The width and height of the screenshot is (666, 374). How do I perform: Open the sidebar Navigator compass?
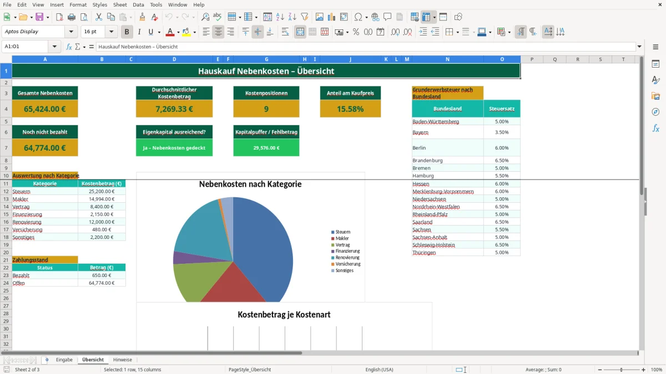point(655,112)
